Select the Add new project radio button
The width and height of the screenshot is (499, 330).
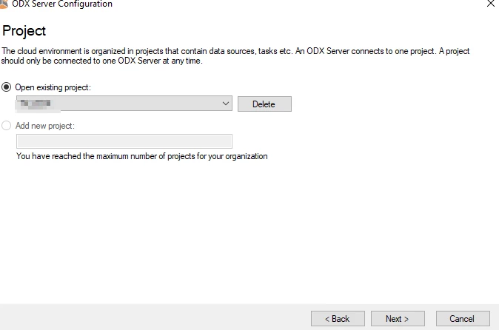point(7,126)
